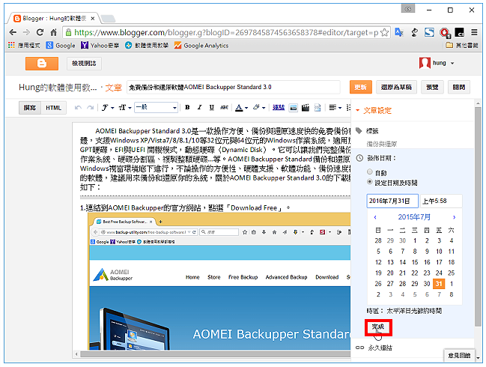Select set date and time radio
This screenshot has width=486, height=367.
pyautogui.click(x=369, y=182)
